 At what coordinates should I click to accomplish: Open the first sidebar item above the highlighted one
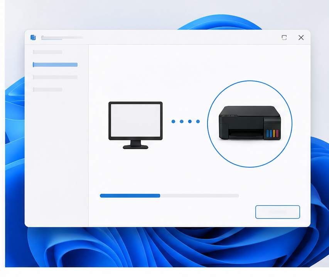pyautogui.click(x=47, y=52)
